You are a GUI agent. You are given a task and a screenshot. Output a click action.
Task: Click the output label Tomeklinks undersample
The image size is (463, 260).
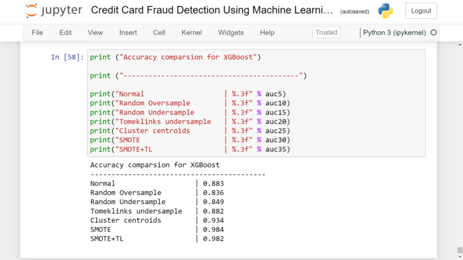[136, 211]
